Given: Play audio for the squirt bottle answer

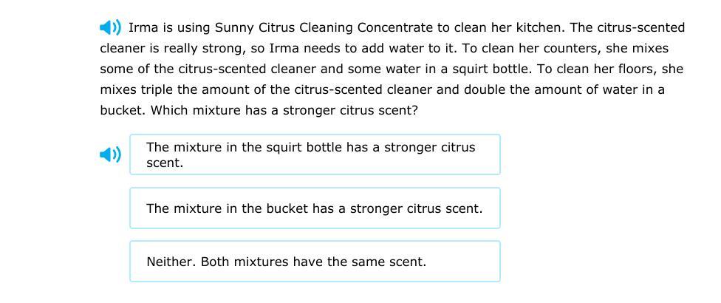Looking at the screenshot, I should point(110,154).
